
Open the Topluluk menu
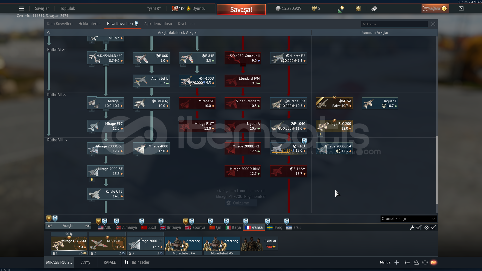(x=68, y=8)
